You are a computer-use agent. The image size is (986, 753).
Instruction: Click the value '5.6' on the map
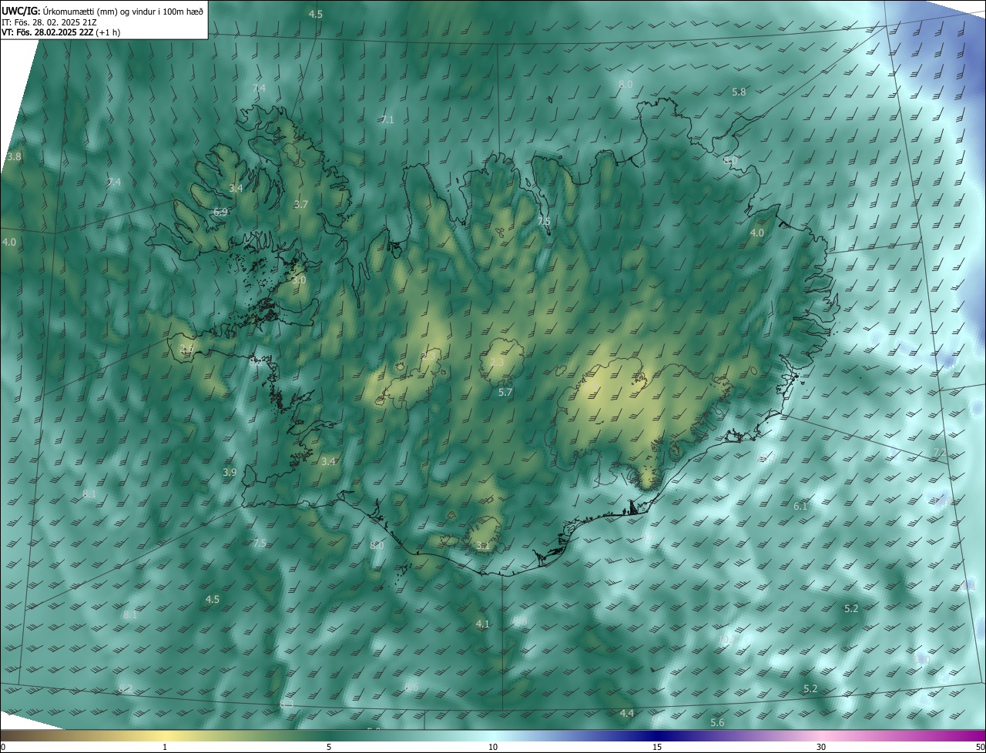click(x=717, y=722)
